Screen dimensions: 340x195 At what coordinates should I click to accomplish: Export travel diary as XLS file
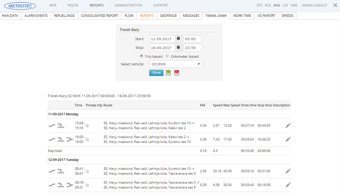coord(168,73)
